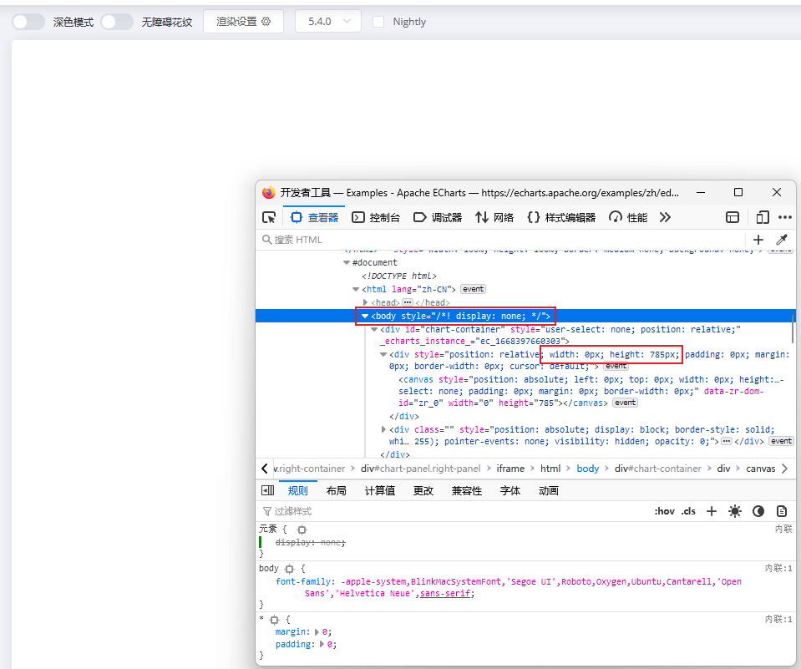The image size is (801, 669).
Task: Toggle responsive design mode icon
Action: [x=763, y=217]
